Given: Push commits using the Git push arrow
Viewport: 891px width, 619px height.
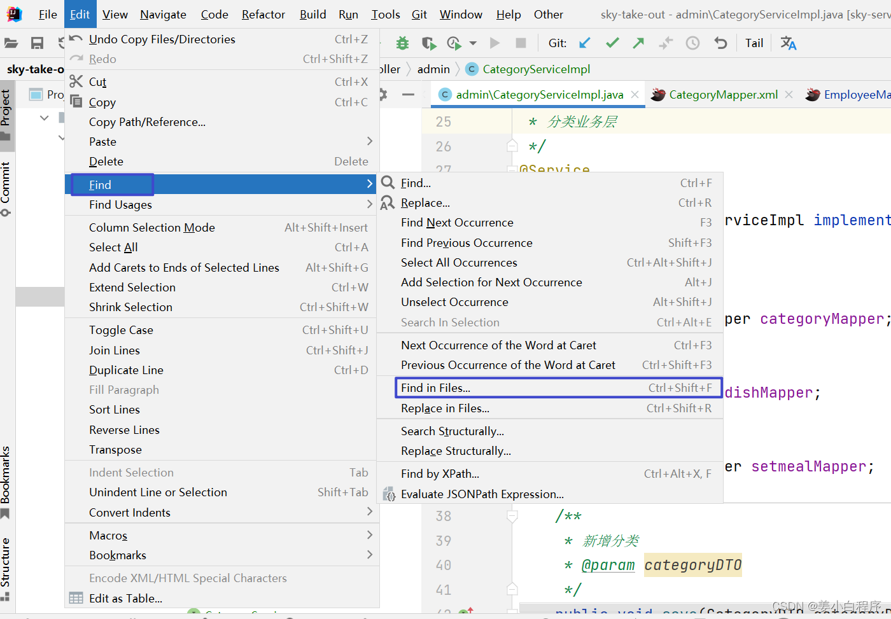Looking at the screenshot, I should point(638,43).
